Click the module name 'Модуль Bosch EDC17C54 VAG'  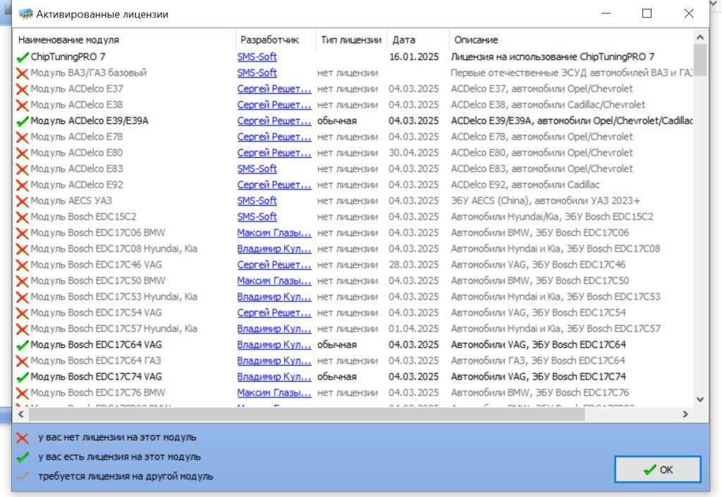(96, 313)
